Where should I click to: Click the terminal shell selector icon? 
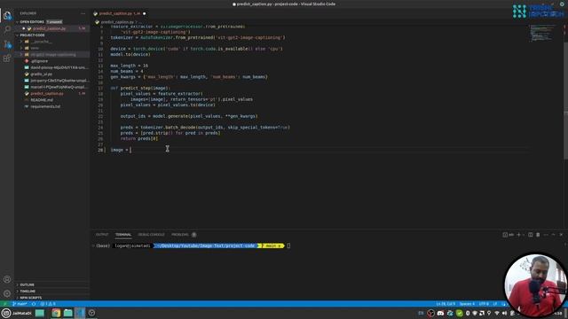click(508, 235)
